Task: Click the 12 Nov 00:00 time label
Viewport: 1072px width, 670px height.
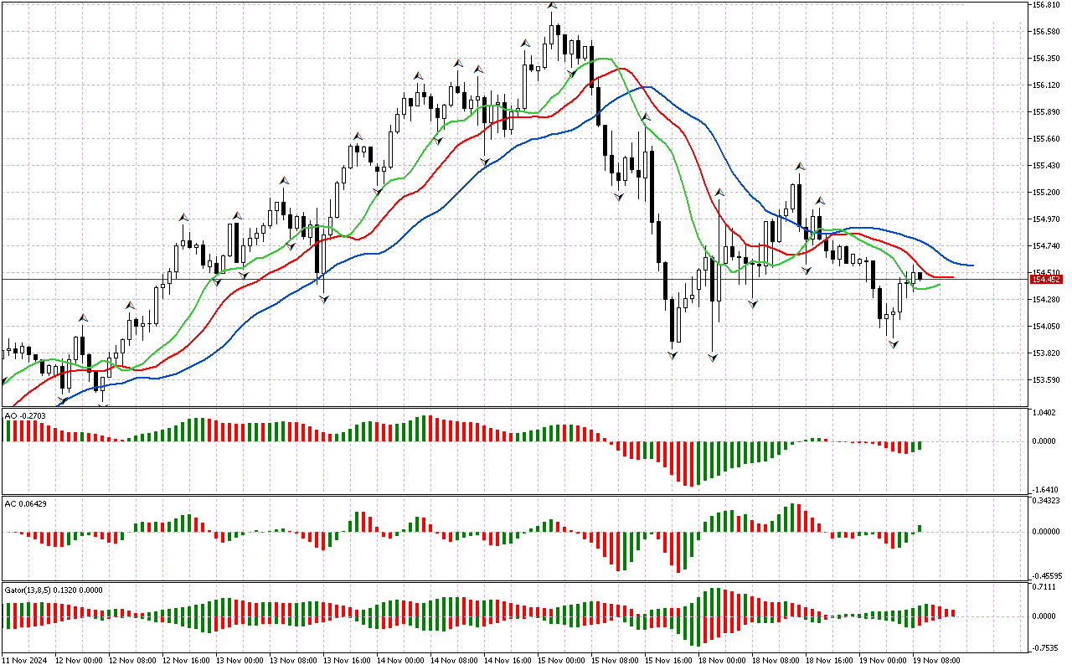Action: tap(80, 661)
